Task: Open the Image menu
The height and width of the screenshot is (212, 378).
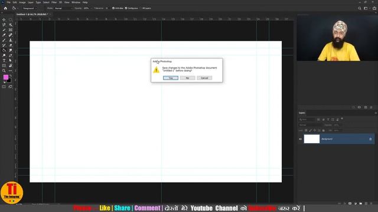Action: pos(22,2)
